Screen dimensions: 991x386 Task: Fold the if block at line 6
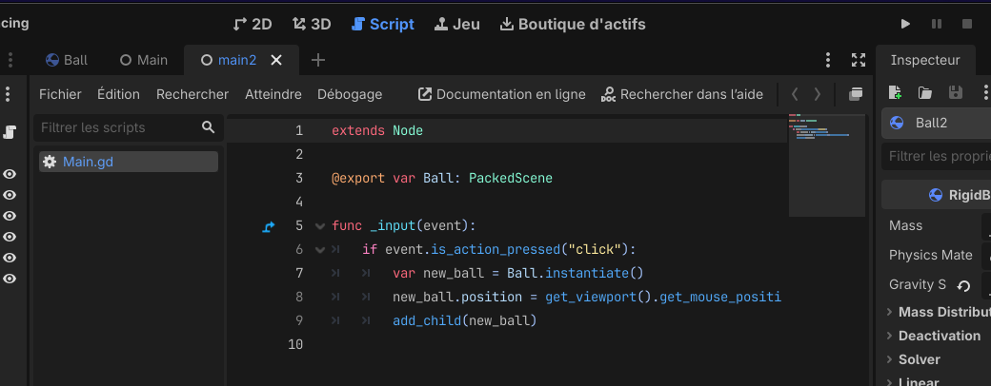320,250
